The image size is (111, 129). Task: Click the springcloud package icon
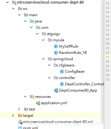click(x=50, y=59)
